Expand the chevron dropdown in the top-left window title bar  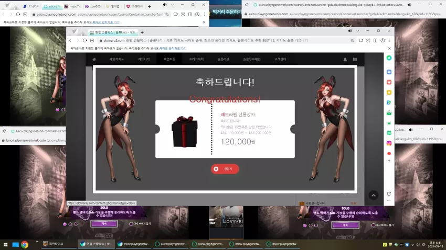point(172,5)
